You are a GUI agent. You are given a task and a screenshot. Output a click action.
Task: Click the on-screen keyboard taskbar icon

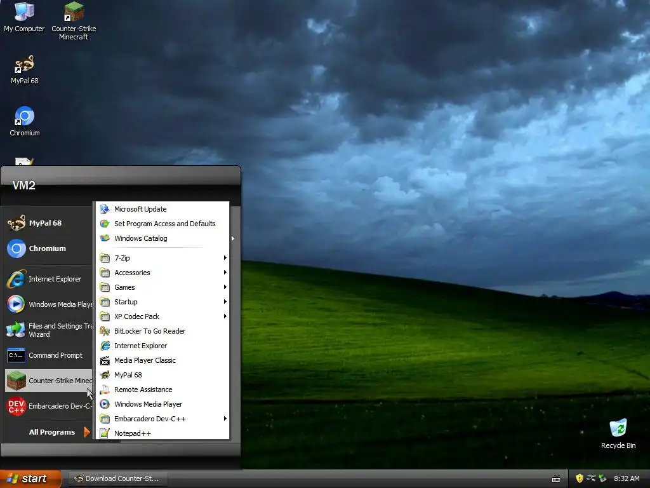556,479
